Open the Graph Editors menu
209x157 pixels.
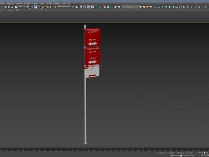tap(10, 3)
